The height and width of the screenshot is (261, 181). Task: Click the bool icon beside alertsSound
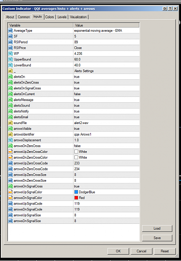[x=10, y=106]
